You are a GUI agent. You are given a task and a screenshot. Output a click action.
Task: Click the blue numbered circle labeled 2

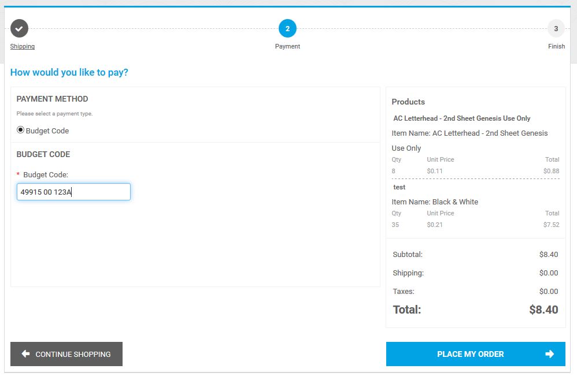[x=287, y=28]
